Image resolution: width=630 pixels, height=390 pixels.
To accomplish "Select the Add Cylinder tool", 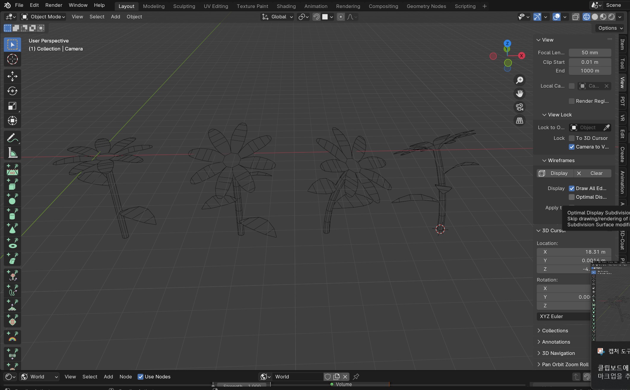I will 12,214.
